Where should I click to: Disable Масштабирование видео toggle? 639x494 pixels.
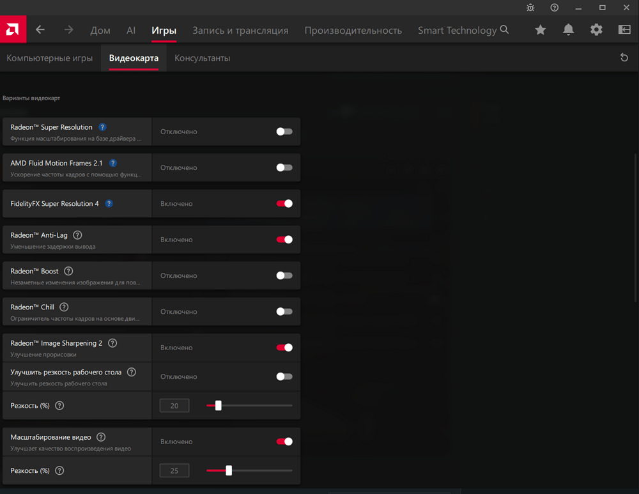point(284,442)
